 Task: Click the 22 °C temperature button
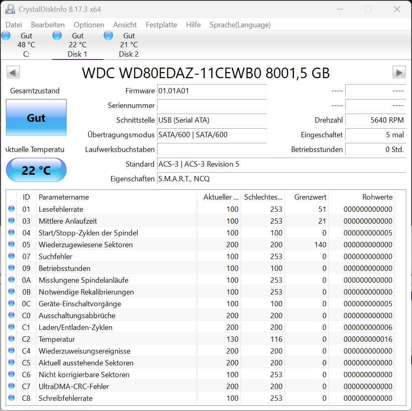pos(36,170)
